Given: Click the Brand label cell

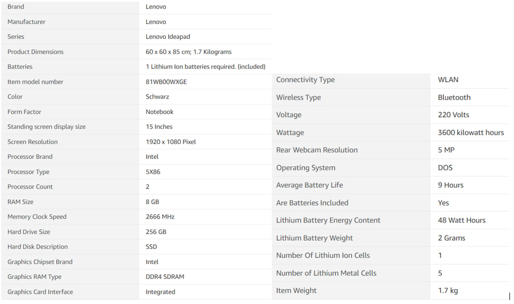Looking at the screenshot, I should tap(70, 7).
